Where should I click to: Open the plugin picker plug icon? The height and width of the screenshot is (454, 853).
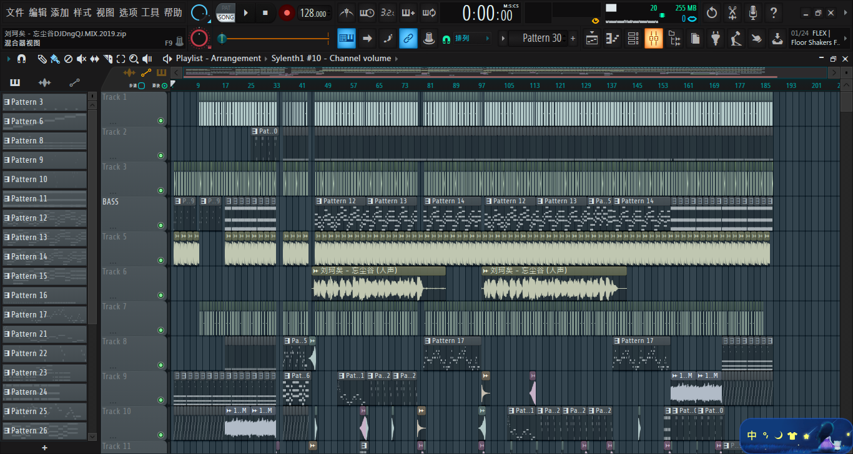(x=715, y=39)
